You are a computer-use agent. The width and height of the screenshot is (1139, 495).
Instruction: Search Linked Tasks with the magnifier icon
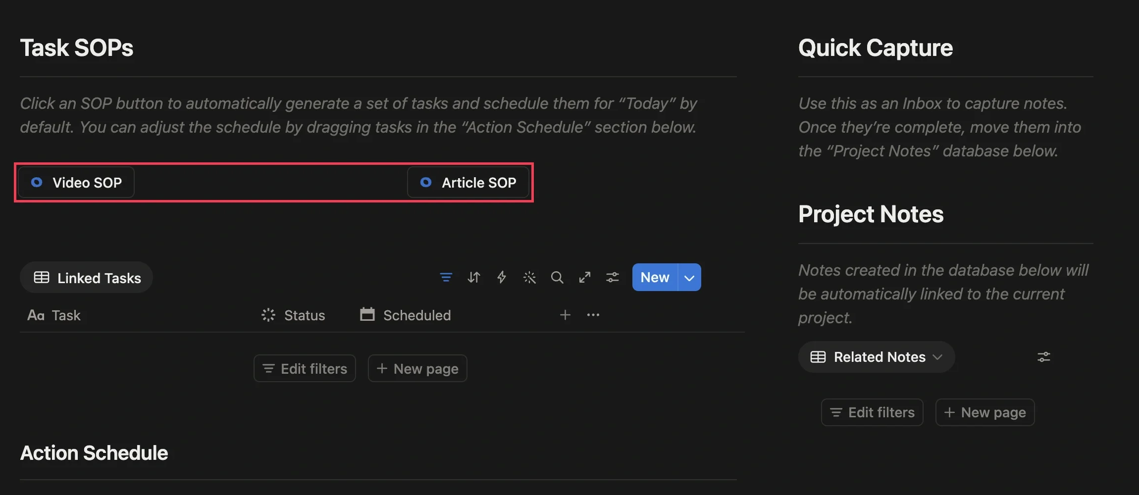[x=557, y=277]
